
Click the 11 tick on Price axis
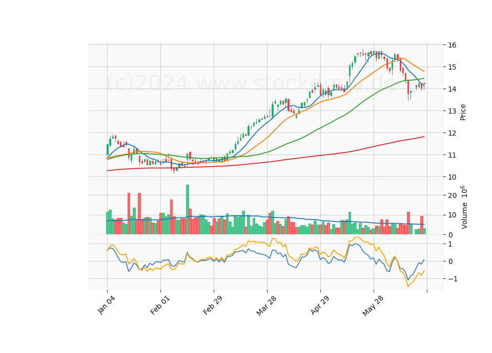coord(452,155)
